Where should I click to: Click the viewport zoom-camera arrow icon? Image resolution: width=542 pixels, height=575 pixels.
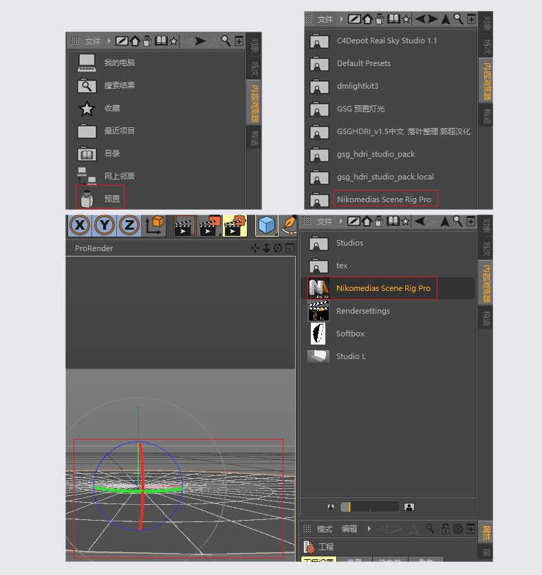267,248
